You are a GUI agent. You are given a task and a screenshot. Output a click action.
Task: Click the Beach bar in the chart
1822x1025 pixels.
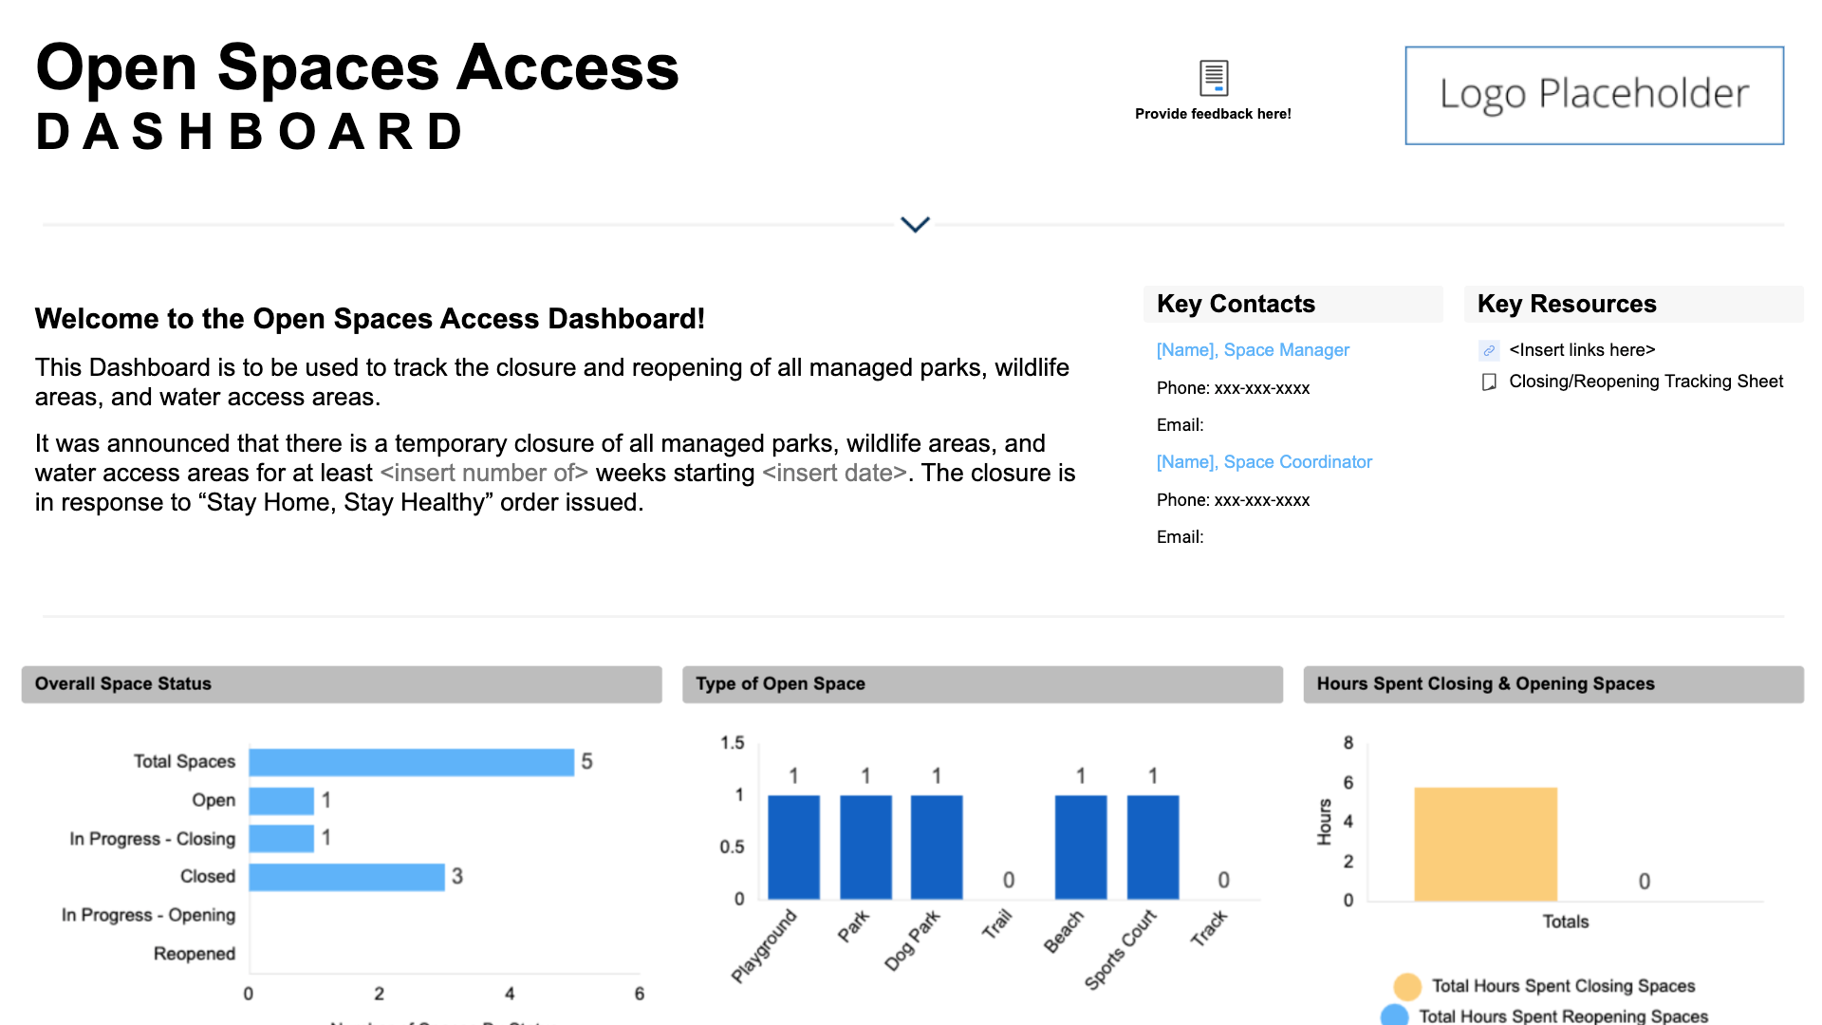tap(1081, 848)
